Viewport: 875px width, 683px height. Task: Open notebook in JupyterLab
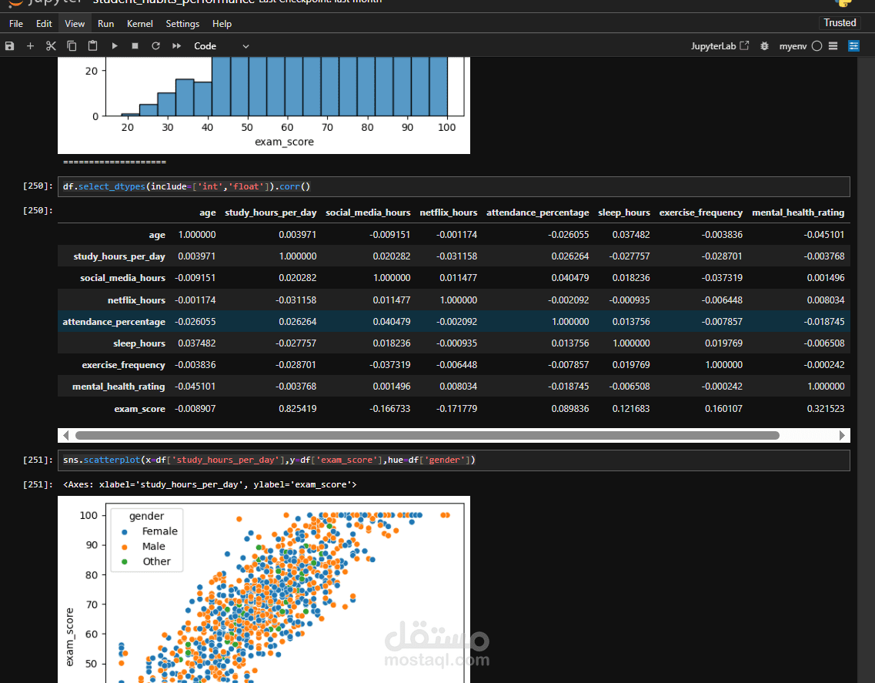(720, 45)
